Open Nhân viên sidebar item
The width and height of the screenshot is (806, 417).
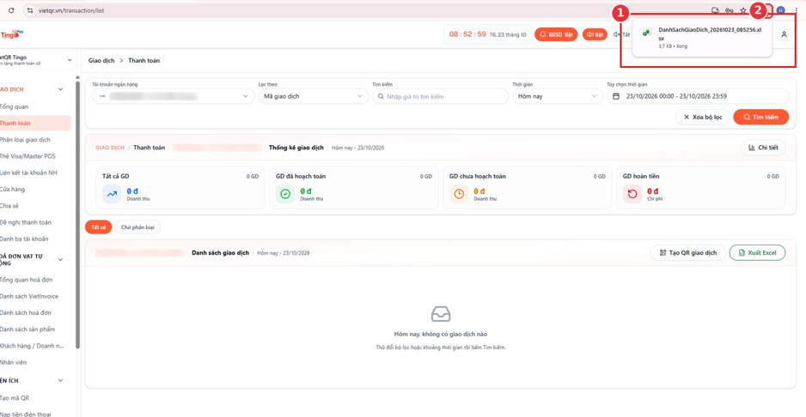coord(14,363)
